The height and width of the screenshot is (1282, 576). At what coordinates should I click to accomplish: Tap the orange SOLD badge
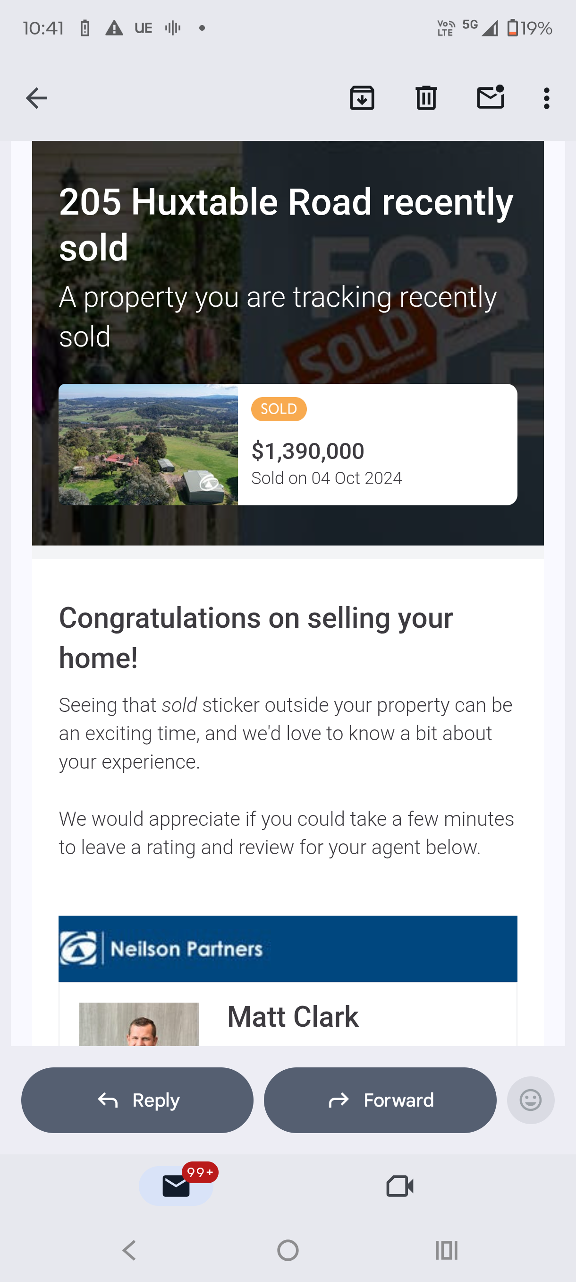coord(279,409)
